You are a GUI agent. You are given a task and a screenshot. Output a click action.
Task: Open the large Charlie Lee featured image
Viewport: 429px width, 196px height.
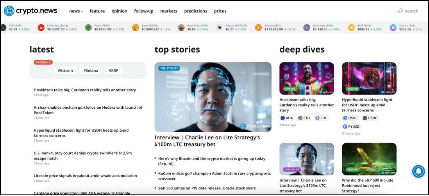coord(213,97)
